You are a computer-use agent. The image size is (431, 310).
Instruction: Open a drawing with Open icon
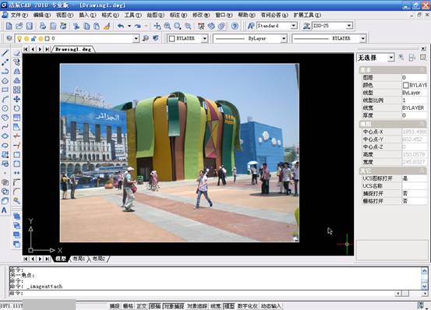(19, 26)
